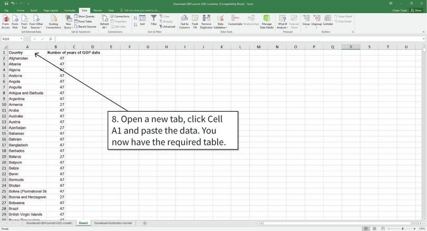Select column R header

[351, 47]
